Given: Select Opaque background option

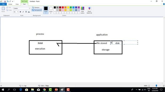Looking at the screenshot, I should [36, 7].
